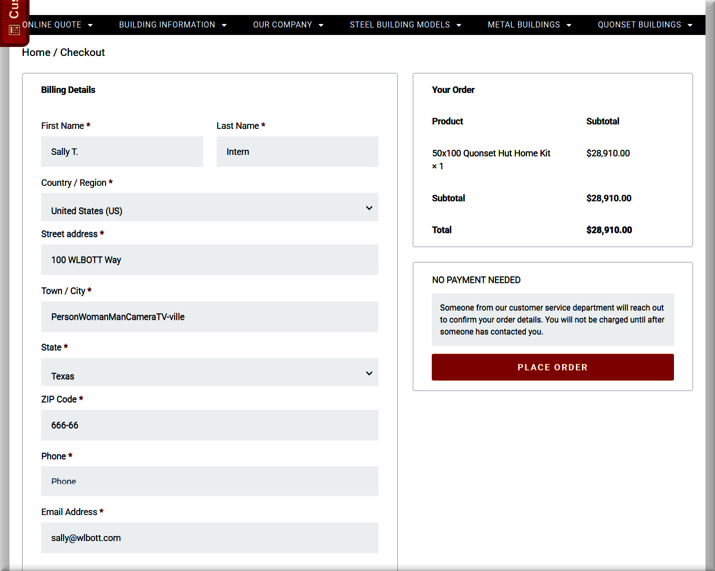715x571 pixels.
Task: Edit the Town / City field
Action: click(209, 317)
